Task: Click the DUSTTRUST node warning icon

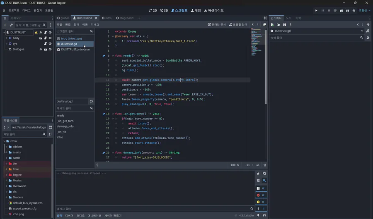Action: tap(36, 32)
